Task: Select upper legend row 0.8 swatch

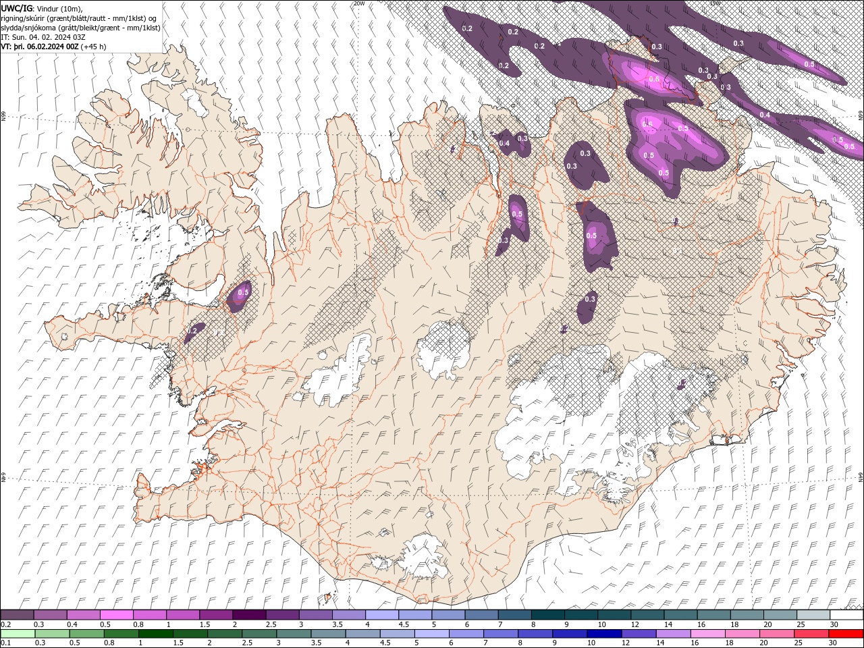Action: 150,615
